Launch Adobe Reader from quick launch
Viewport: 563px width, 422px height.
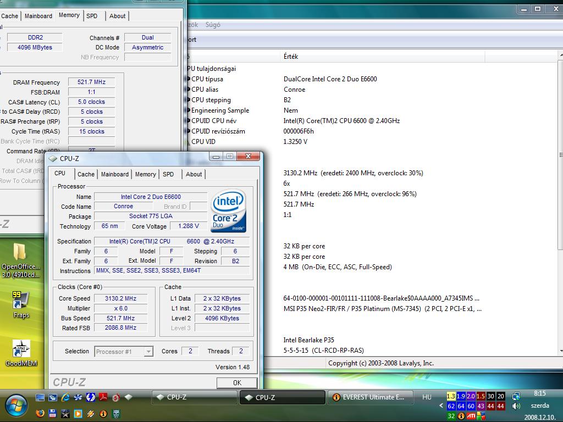click(x=103, y=397)
